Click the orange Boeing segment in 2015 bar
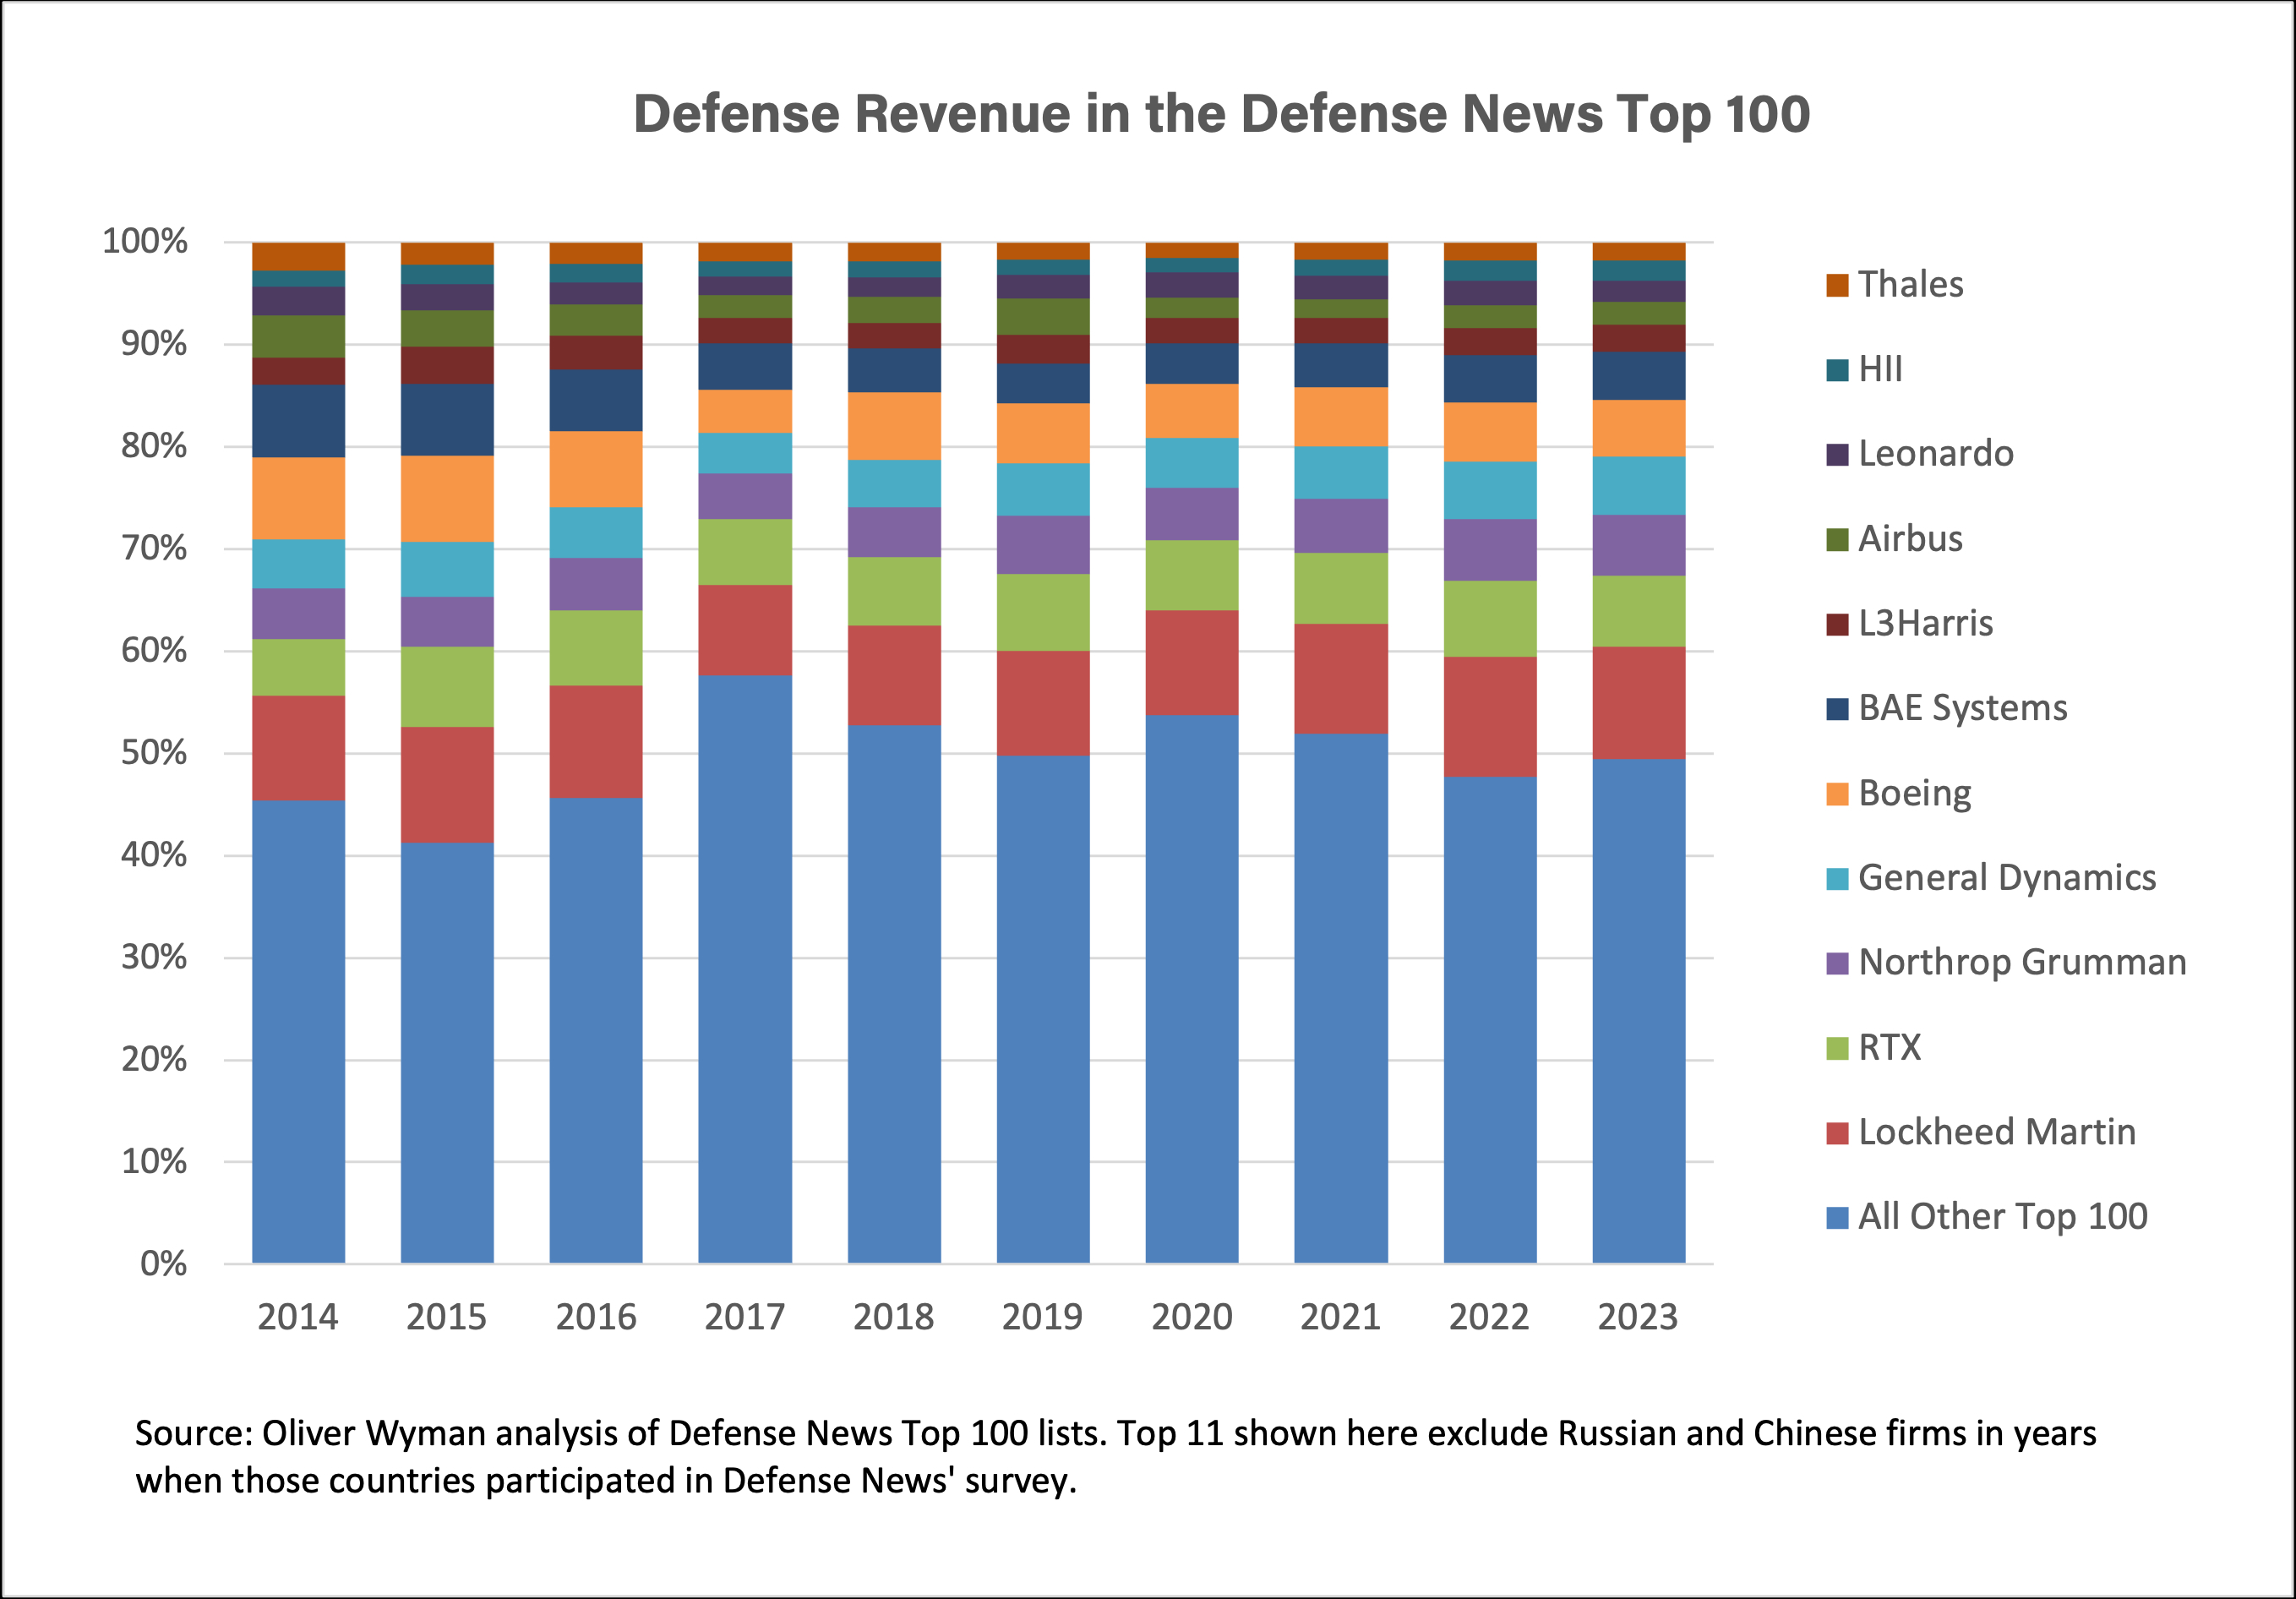Image resolution: width=2296 pixels, height=1599 pixels. pyautogui.click(x=447, y=499)
